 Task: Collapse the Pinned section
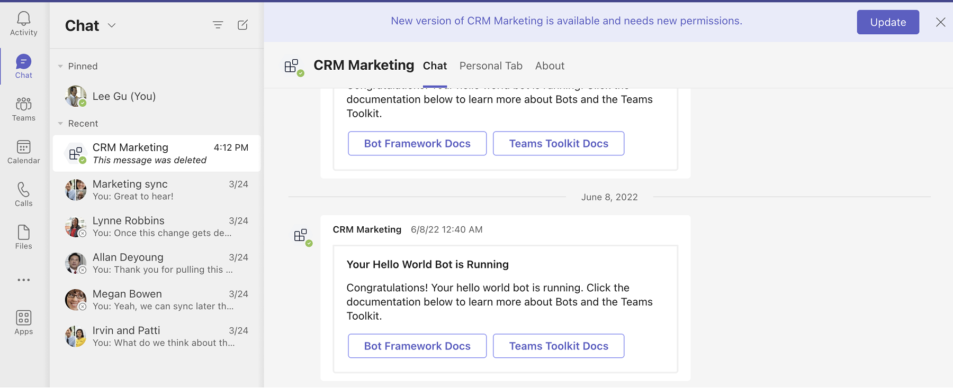pyautogui.click(x=60, y=66)
